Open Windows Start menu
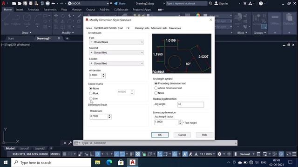The height and width of the screenshot is (167, 298). pyautogui.click(x=6, y=162)
